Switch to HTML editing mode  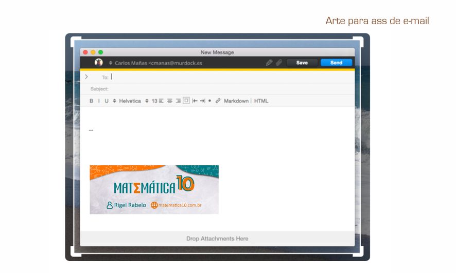(261, 101)
